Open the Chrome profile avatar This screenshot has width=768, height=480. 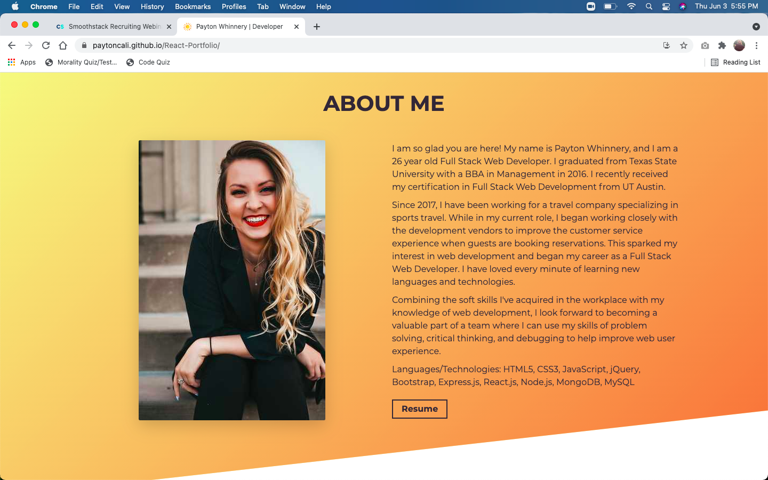point(739,45)
